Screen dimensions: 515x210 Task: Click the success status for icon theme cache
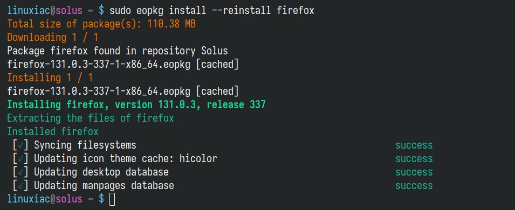click(x=414, y=158)
